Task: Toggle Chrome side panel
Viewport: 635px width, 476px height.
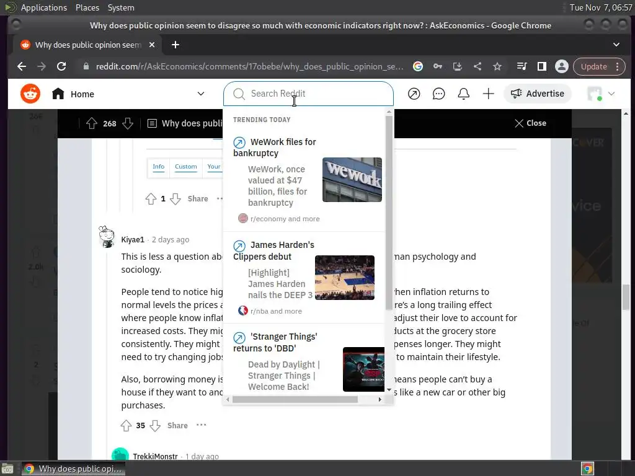Action: click(542, 66)
